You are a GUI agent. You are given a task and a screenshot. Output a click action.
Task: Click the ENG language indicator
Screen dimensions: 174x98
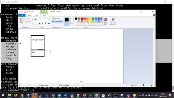[156, 95]
